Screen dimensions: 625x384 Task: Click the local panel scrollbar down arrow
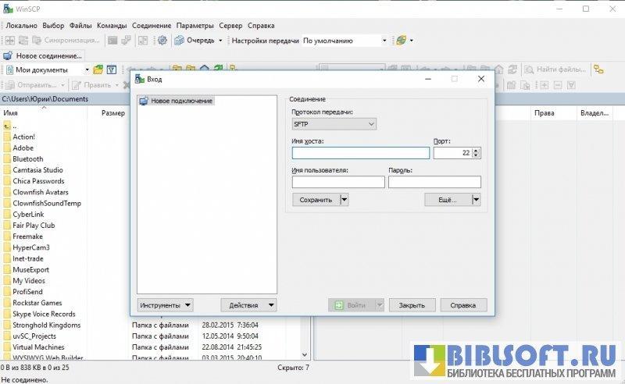tap(305, 354)
